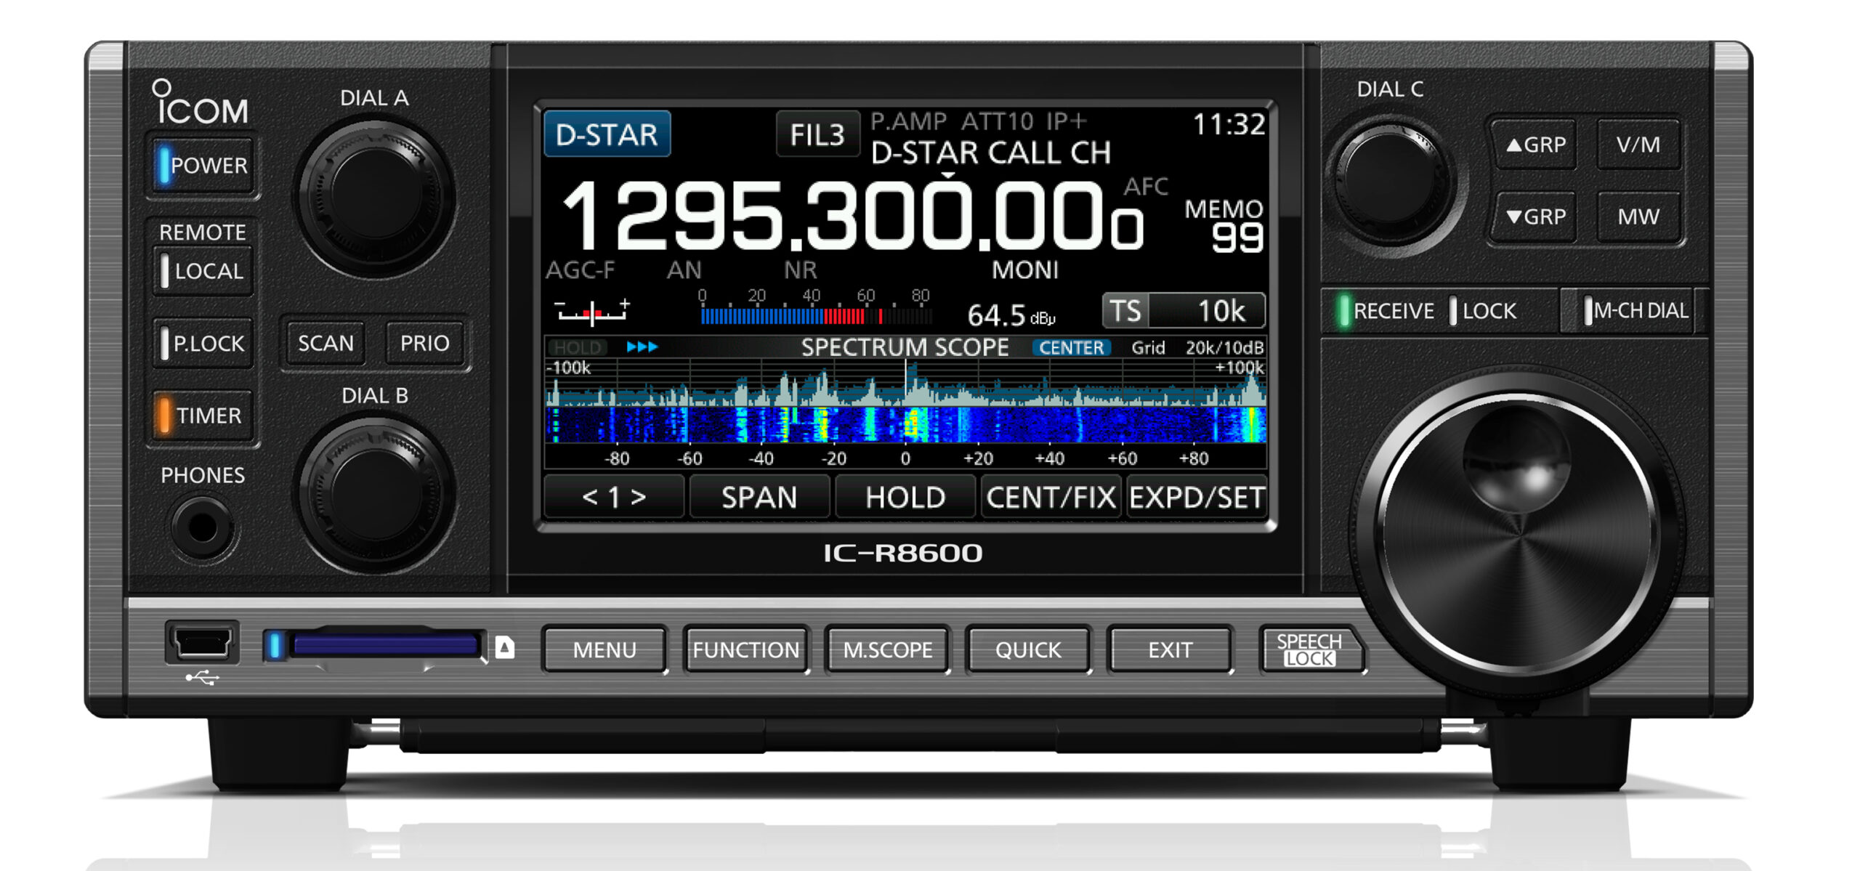
Task: Tap the IP+ indicator
Action: (1067, 121)
